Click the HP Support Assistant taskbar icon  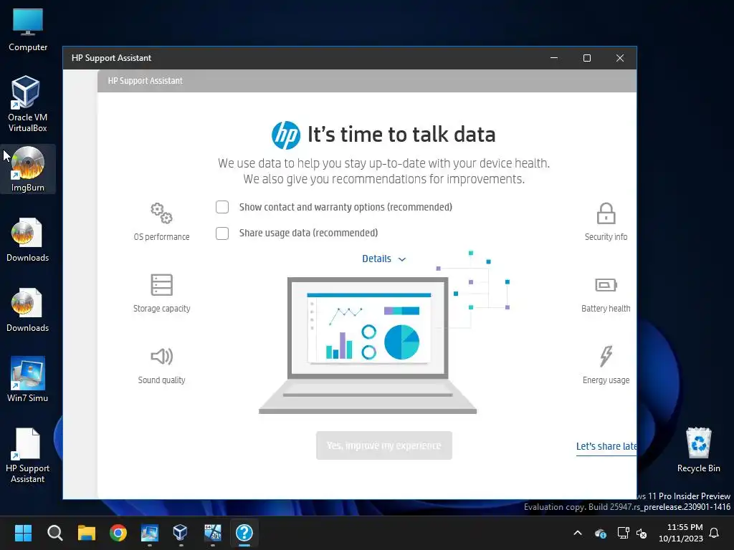point(244,533)
